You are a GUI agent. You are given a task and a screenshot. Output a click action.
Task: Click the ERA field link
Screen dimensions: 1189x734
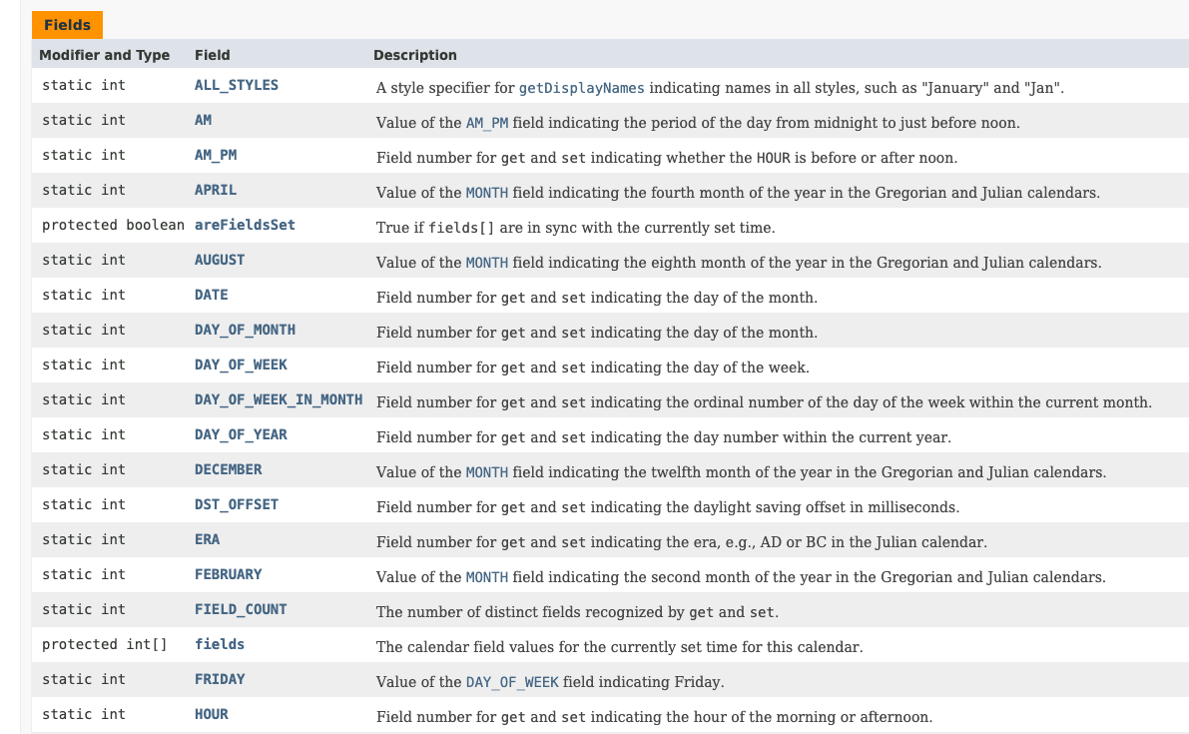(208, 539)
